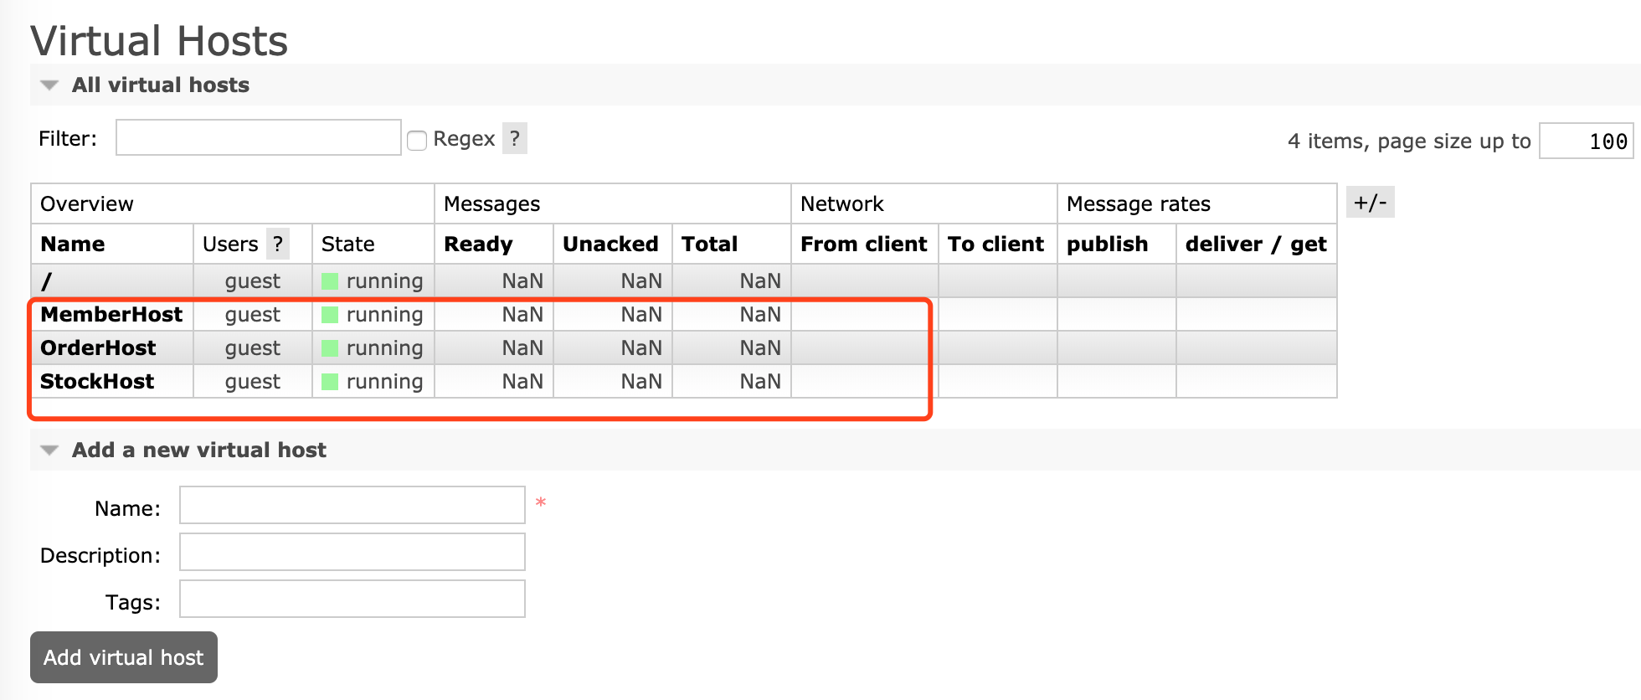1641x700 pixels.
Task: Open the / default virtual host
Action: click(x=46, y=281)
